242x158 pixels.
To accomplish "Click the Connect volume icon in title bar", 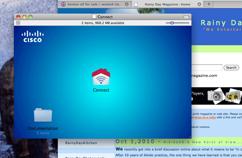I will tap(94, 17).
